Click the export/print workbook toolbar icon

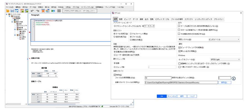[17, 11]
